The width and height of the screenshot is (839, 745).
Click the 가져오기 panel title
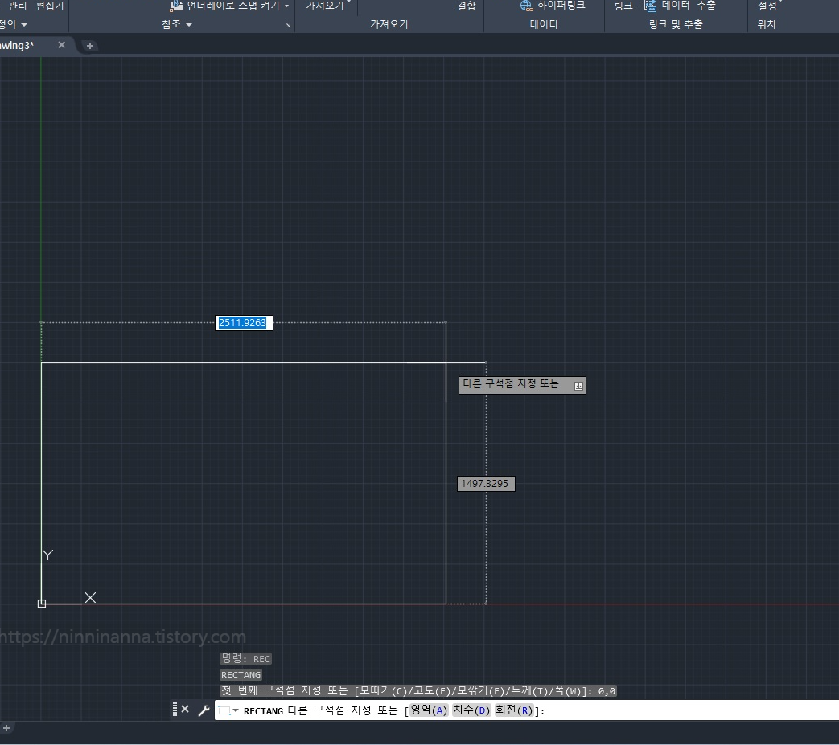pyautogui.click(x=389, y=25)
